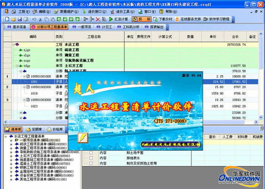Screen dimensions: 265x189
Task: Expand 土石方工程项目清单 tree node
Action: [x=11, y=156]
